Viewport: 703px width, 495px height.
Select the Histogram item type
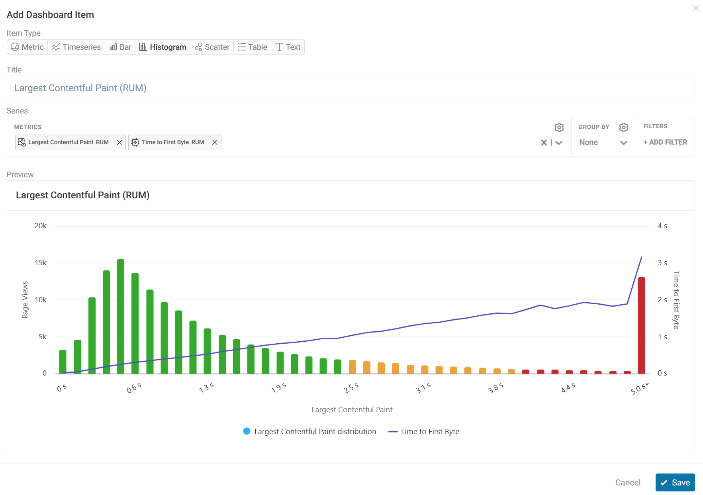coord(163,47)
